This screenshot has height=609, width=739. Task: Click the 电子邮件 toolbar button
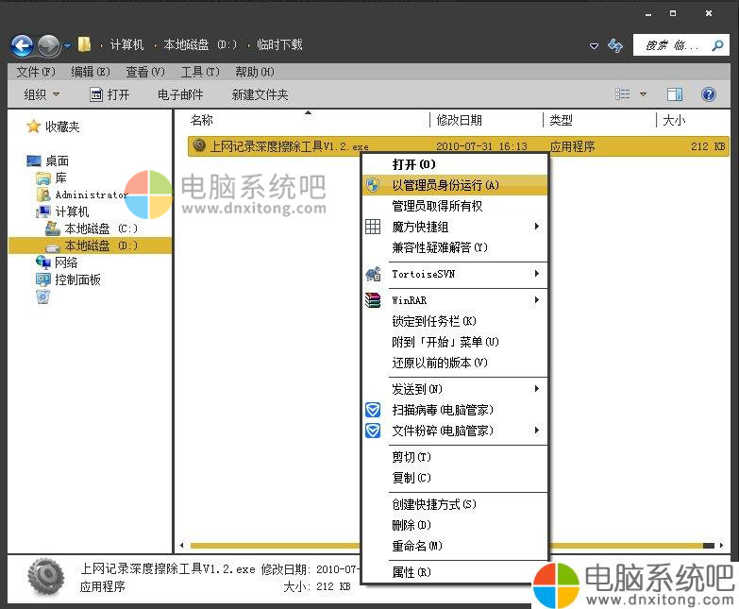pos(180,94)
